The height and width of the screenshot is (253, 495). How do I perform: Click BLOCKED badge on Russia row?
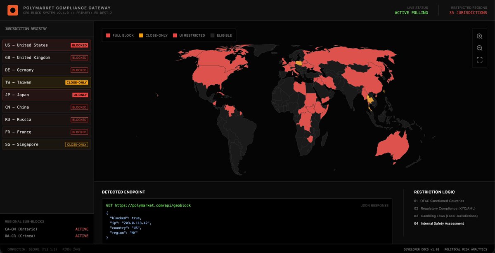[80, 120]
